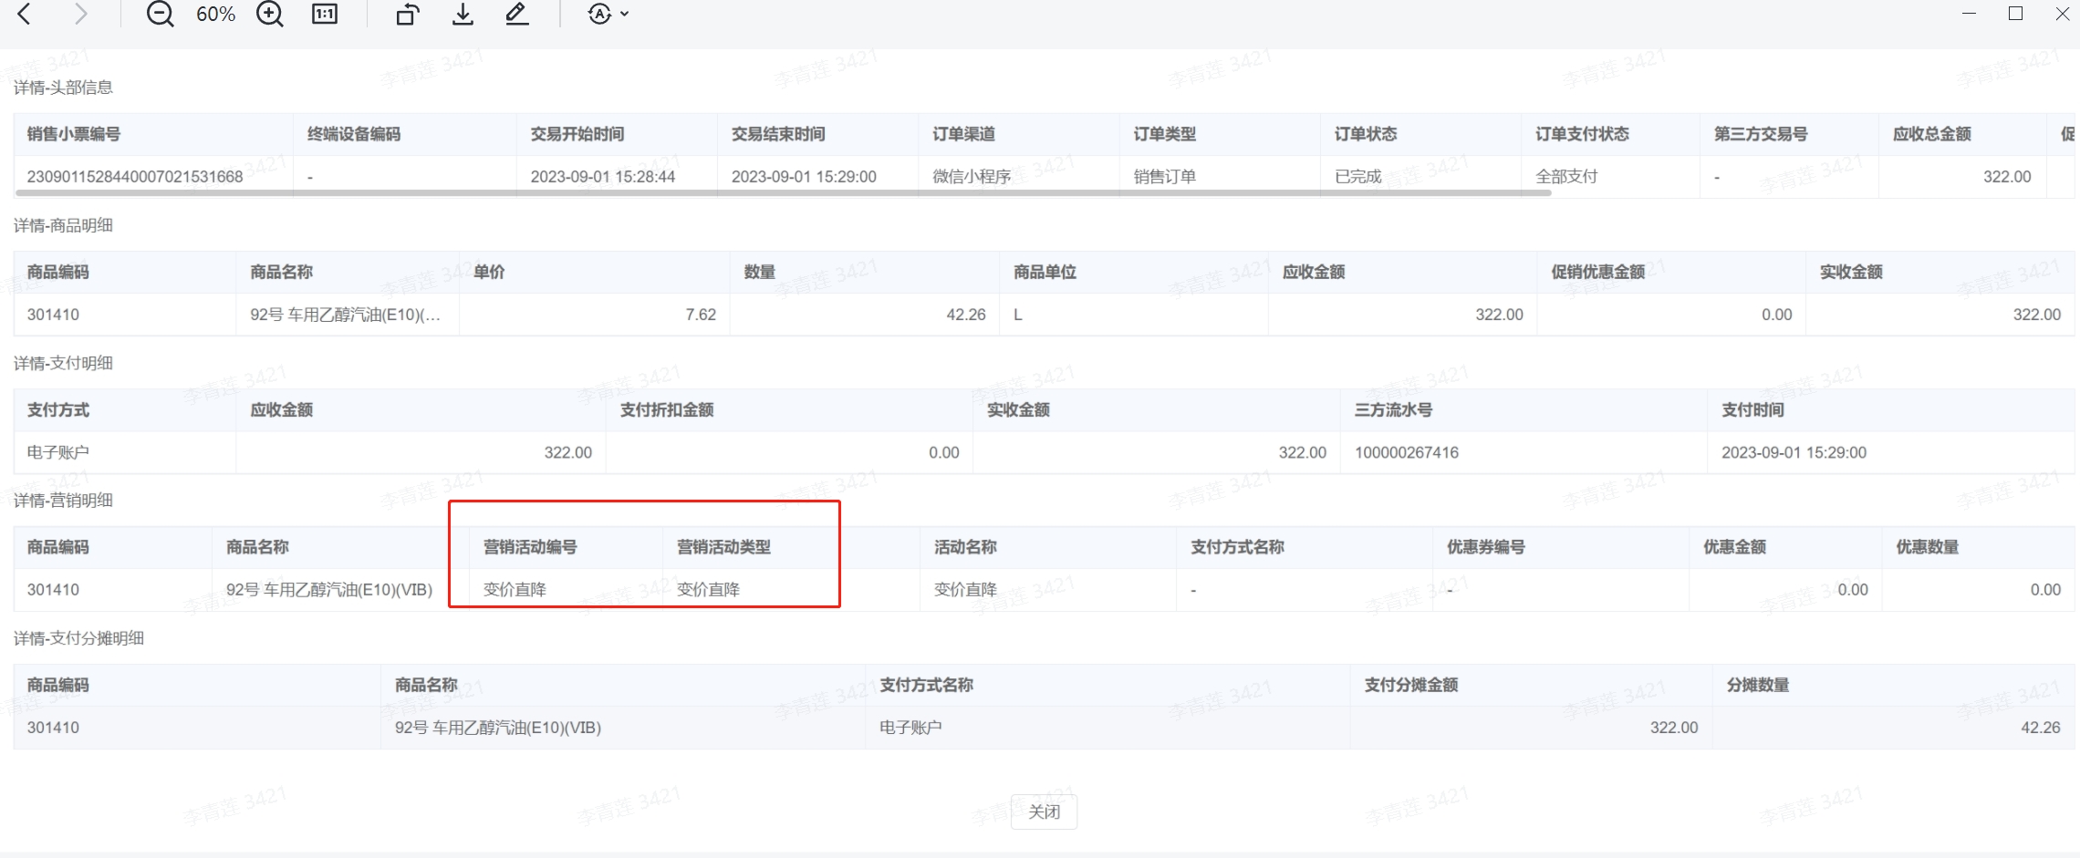Click the truncated product name 92号 车用乙醇汽油(E10)(…
Screen dimensions: 2080x858
tap(345, 315)
